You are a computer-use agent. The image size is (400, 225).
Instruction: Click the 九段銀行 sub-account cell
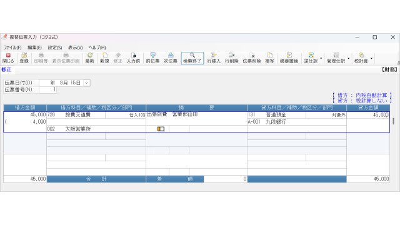[297, 122]
